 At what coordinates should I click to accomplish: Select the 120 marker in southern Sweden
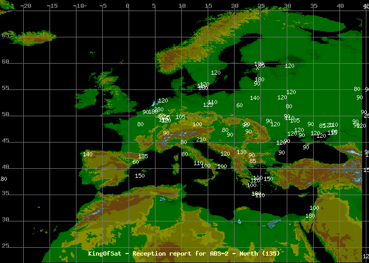[216, 73]
